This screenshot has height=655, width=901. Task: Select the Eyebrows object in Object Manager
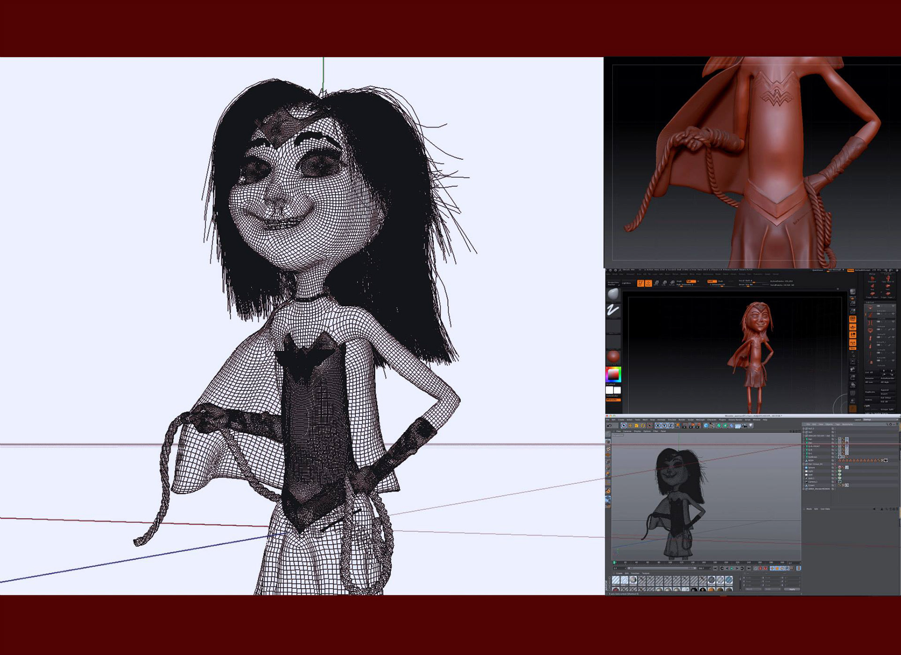(x=813, y=457)
